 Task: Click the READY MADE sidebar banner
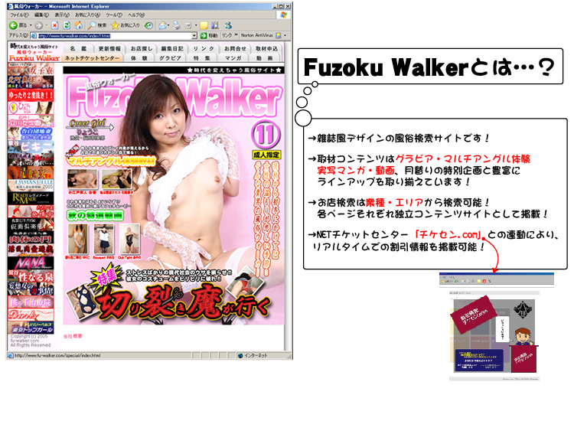tap(31, 198)
